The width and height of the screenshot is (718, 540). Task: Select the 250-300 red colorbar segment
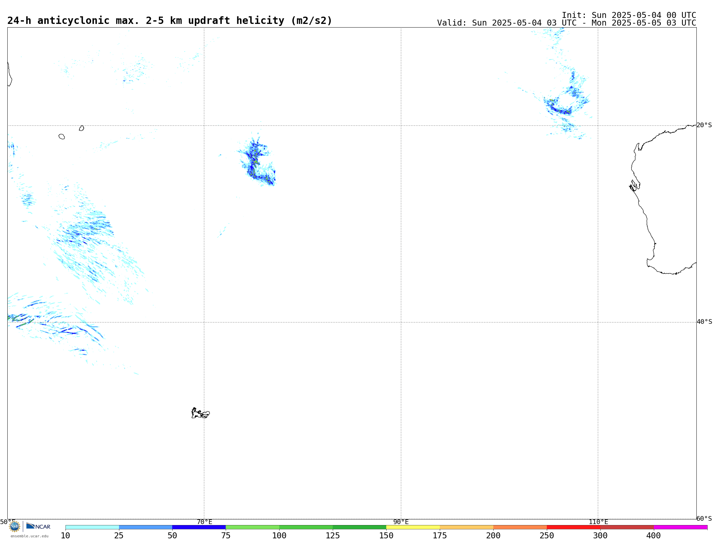pyautogui.click(x=574, y=527)
